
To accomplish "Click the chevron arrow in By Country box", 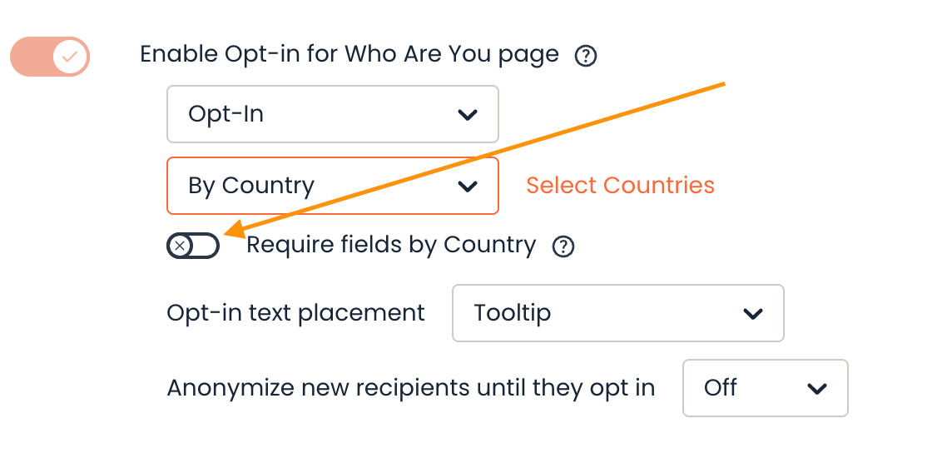I will pyautogui.click(x=468, y=187).
